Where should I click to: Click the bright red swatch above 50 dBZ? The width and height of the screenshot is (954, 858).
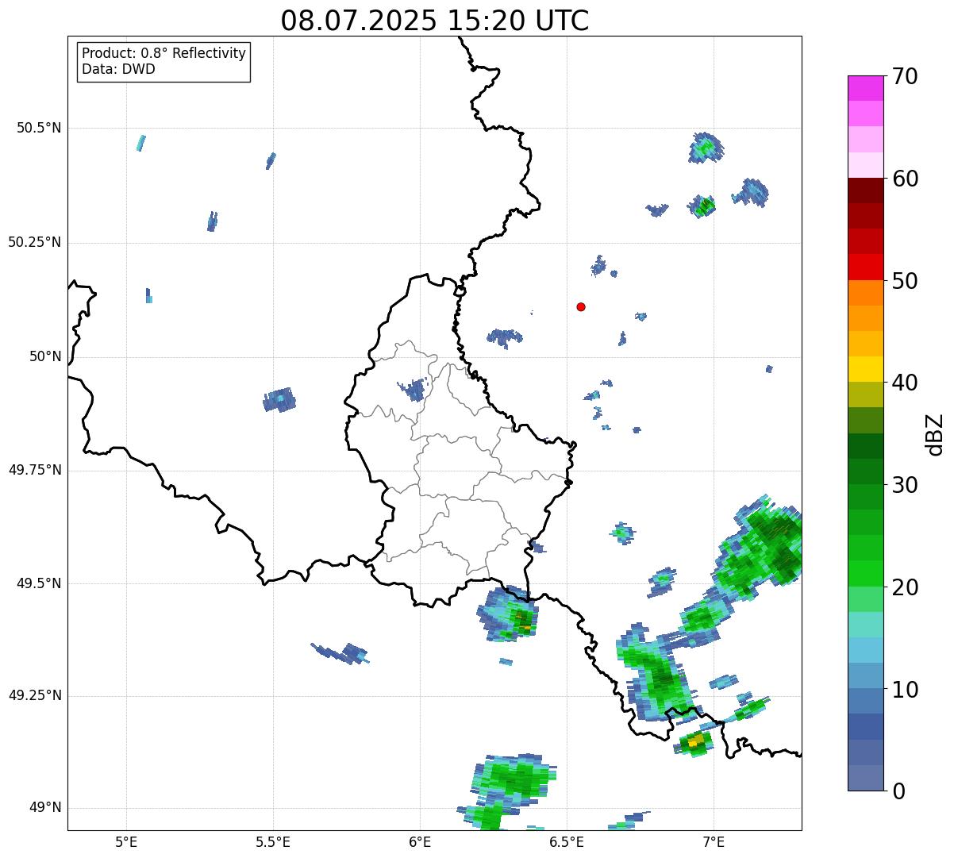pos(866,267)
